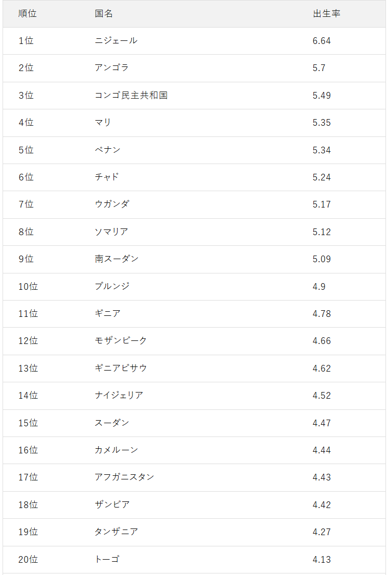
Task: Select the マリ country row
Action: (x=194, y=123)
